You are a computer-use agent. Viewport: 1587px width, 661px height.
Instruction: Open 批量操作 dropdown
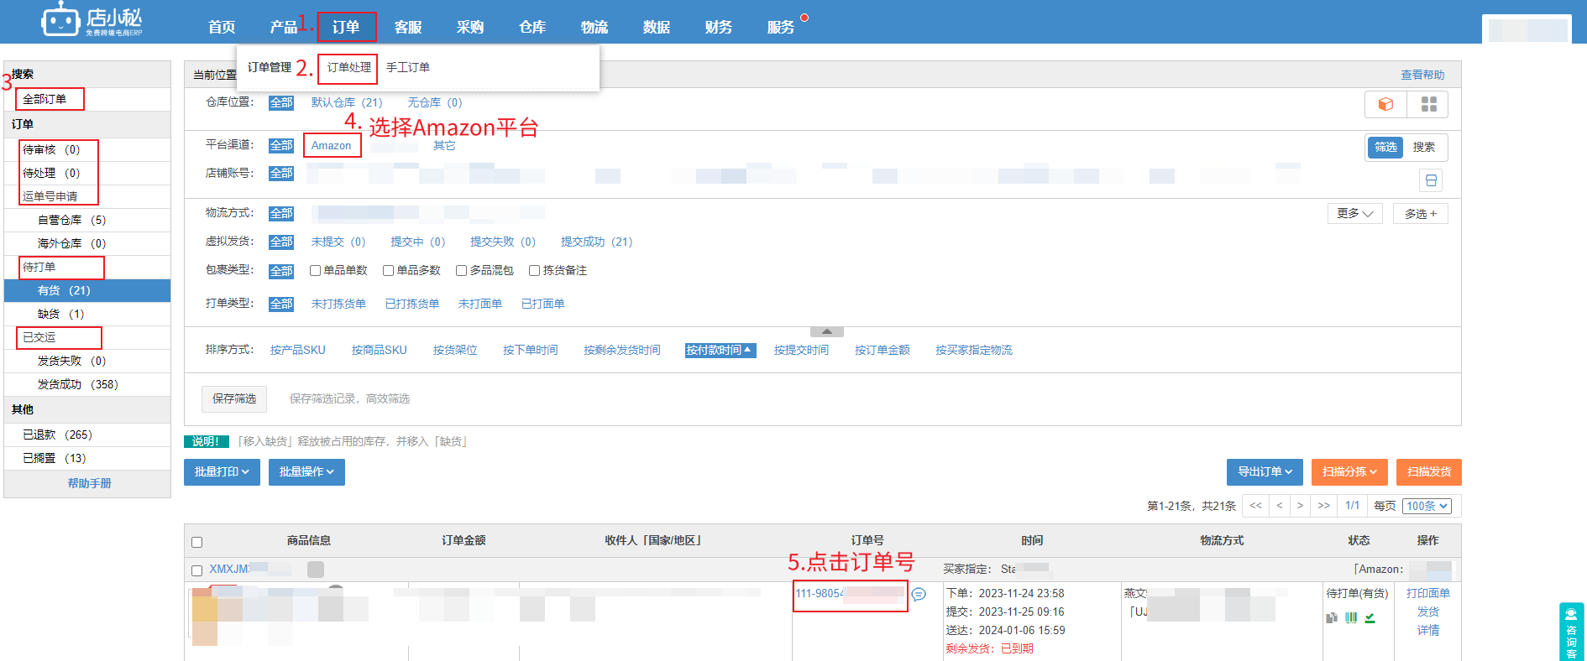tap(306, 472)
